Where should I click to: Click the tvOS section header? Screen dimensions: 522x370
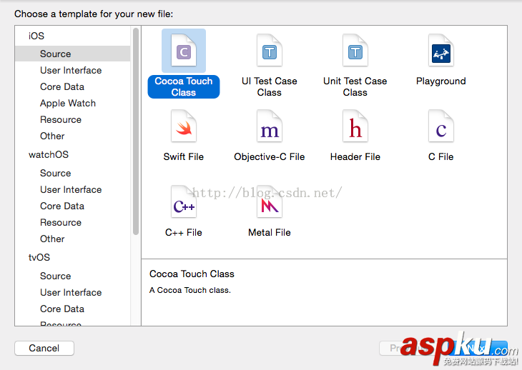39,257
